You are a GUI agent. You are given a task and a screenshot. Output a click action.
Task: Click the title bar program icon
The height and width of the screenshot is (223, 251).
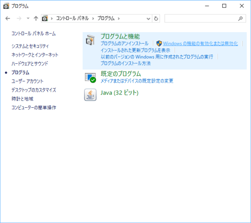(x=6, y=6)
